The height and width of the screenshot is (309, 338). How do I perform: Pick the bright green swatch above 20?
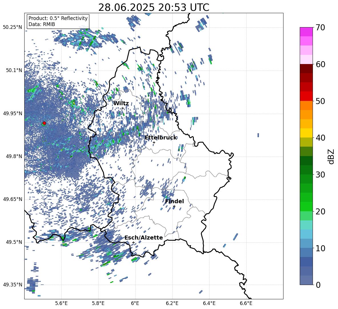pos(306,206)
